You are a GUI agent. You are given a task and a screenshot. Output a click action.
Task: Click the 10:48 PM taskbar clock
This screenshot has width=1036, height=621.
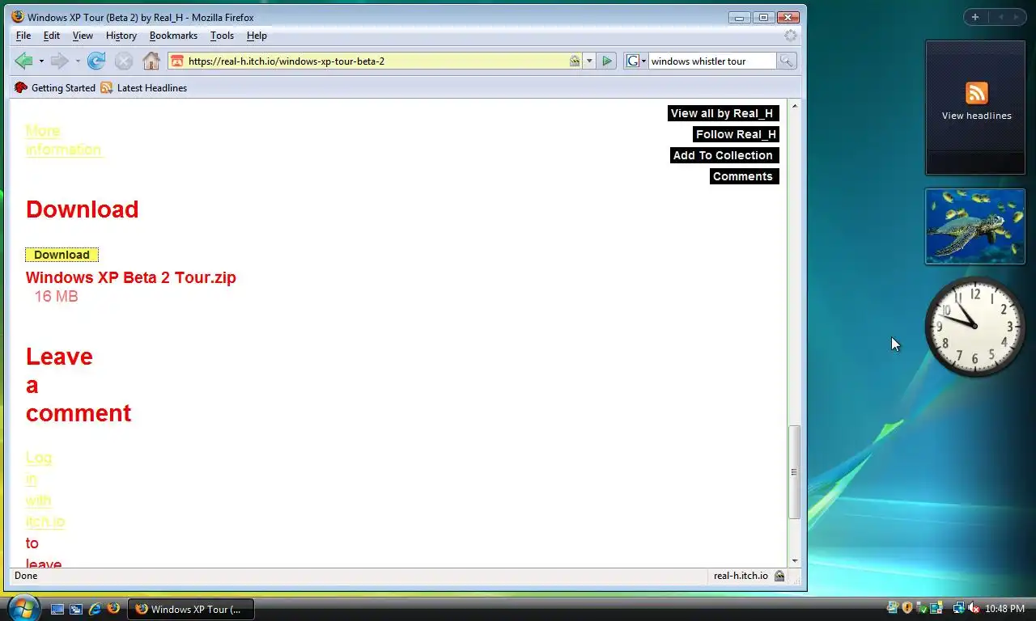(1004, 608)
